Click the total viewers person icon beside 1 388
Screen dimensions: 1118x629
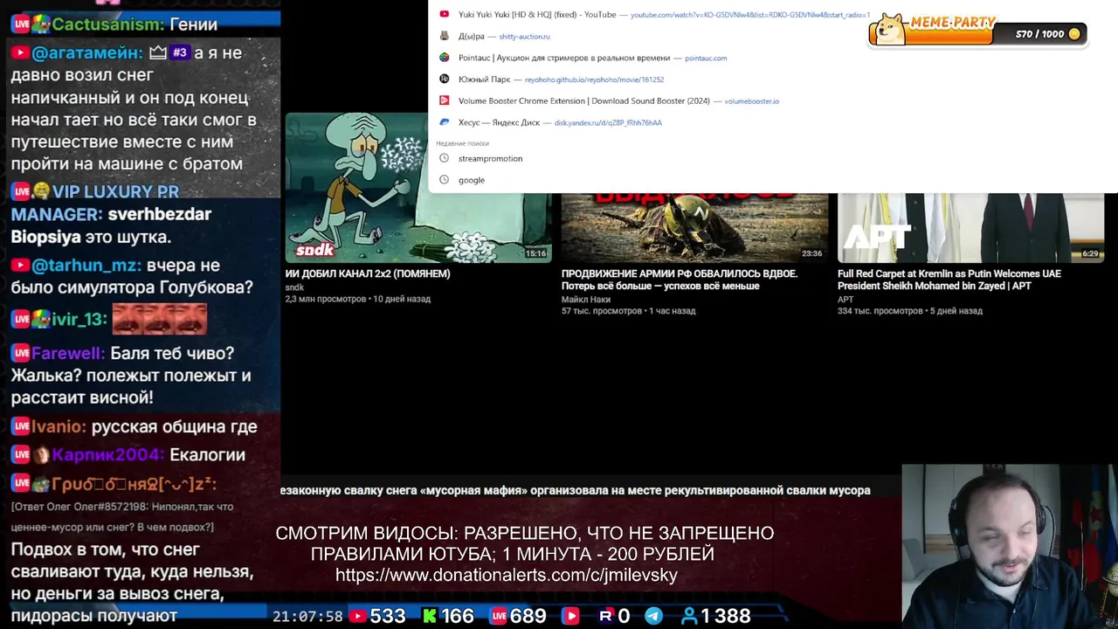coord(689,616)
